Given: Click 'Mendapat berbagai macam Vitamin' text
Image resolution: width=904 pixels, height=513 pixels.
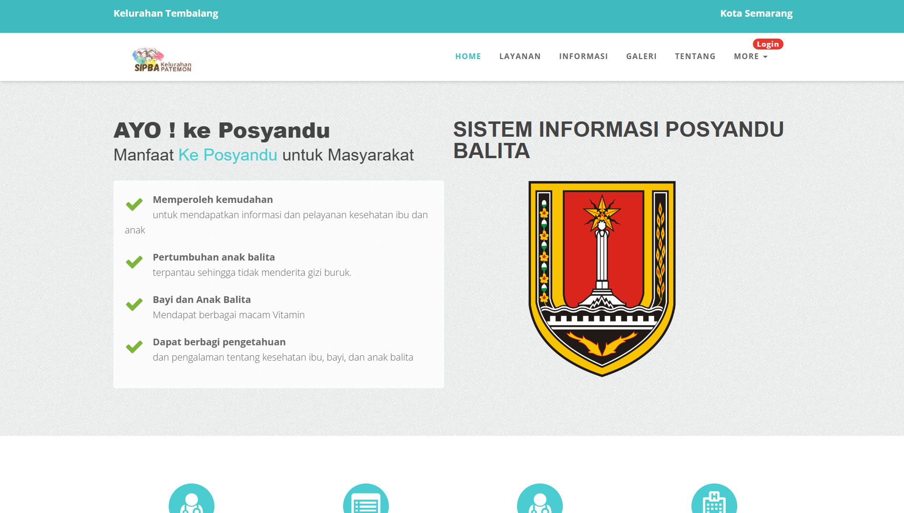Looking at the screenshot, I should [229, 315].
